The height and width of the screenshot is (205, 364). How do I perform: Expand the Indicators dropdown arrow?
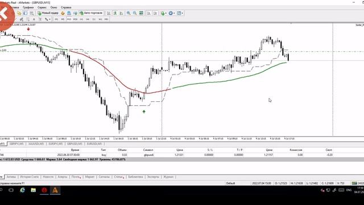tap(166, 13)
